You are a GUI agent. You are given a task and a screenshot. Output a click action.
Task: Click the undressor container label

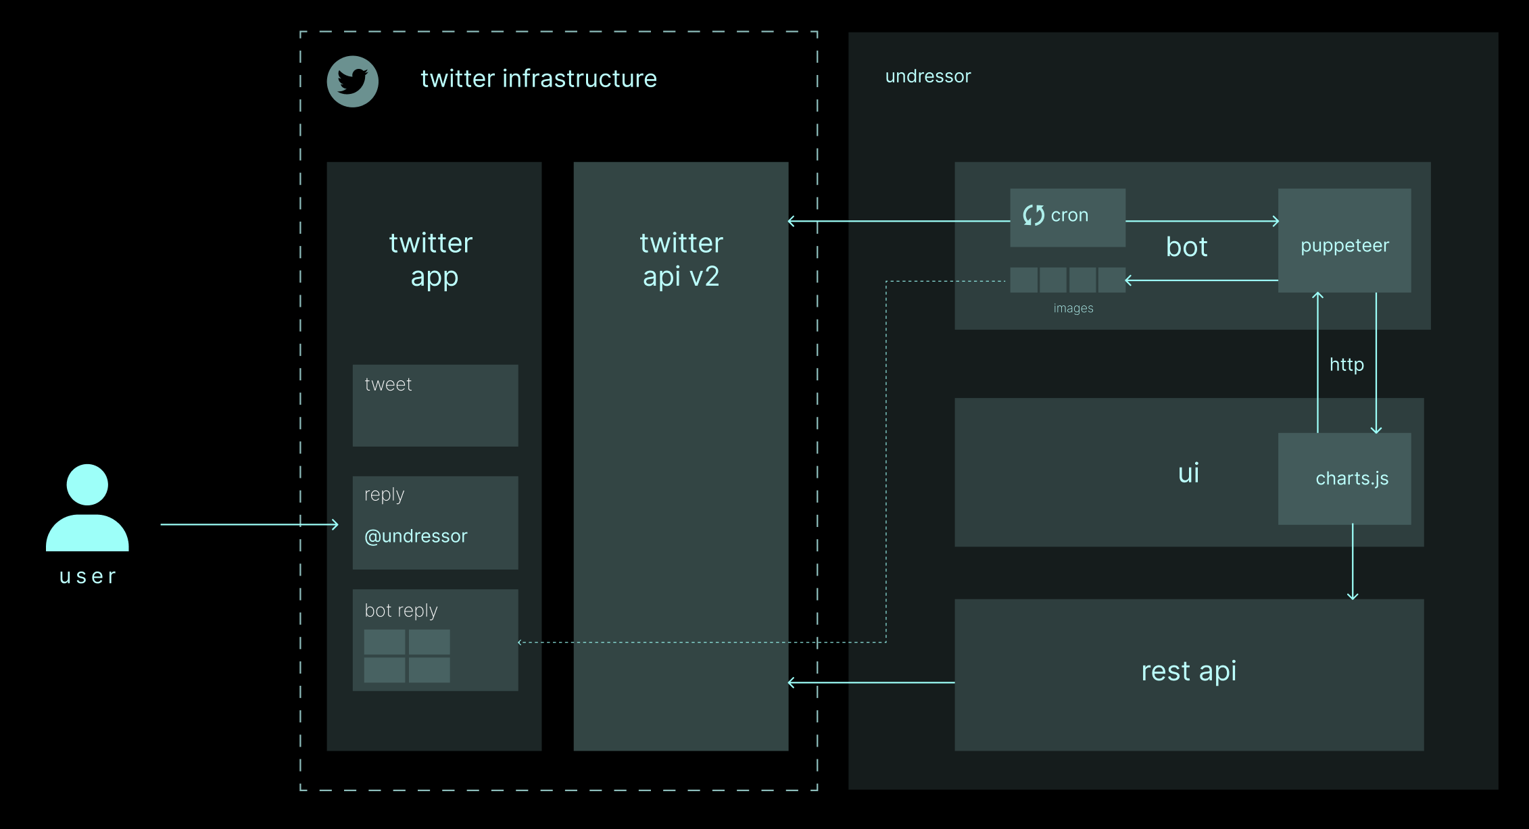coord(927,76)
